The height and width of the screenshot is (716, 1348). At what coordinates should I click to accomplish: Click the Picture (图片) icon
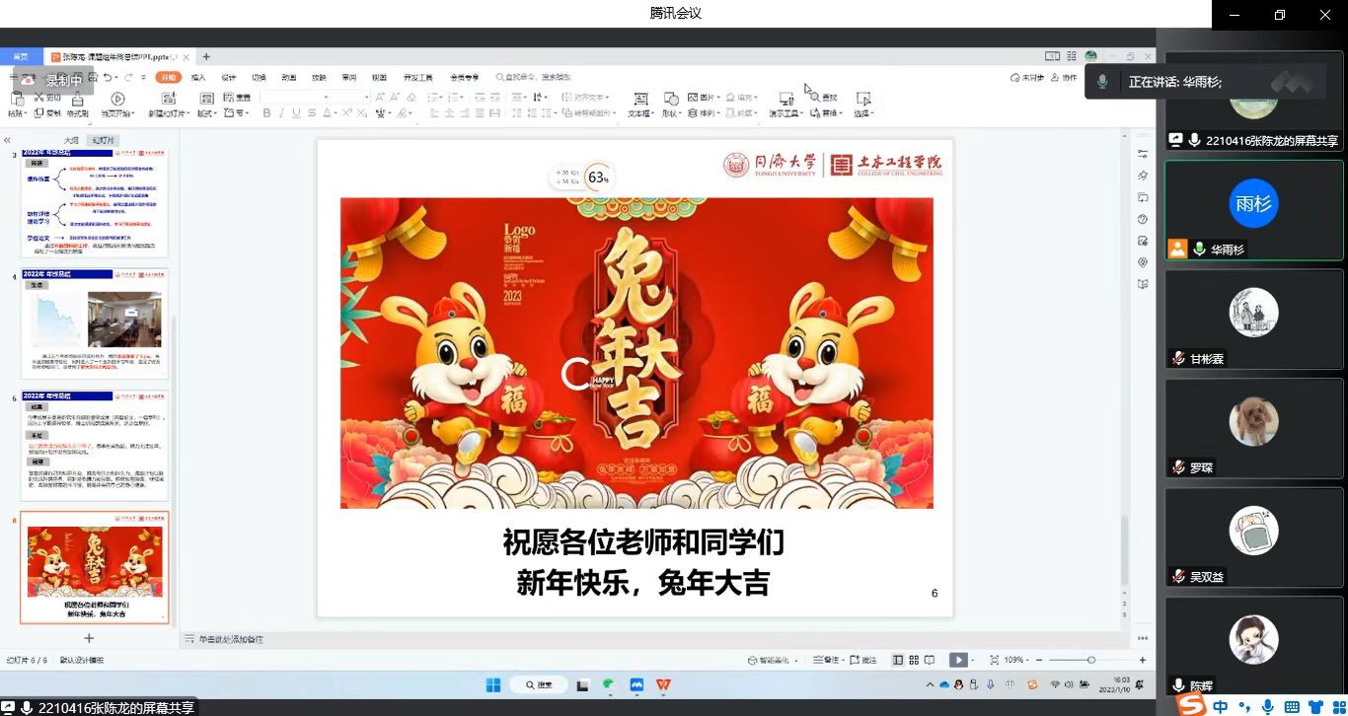coord(692,98)
